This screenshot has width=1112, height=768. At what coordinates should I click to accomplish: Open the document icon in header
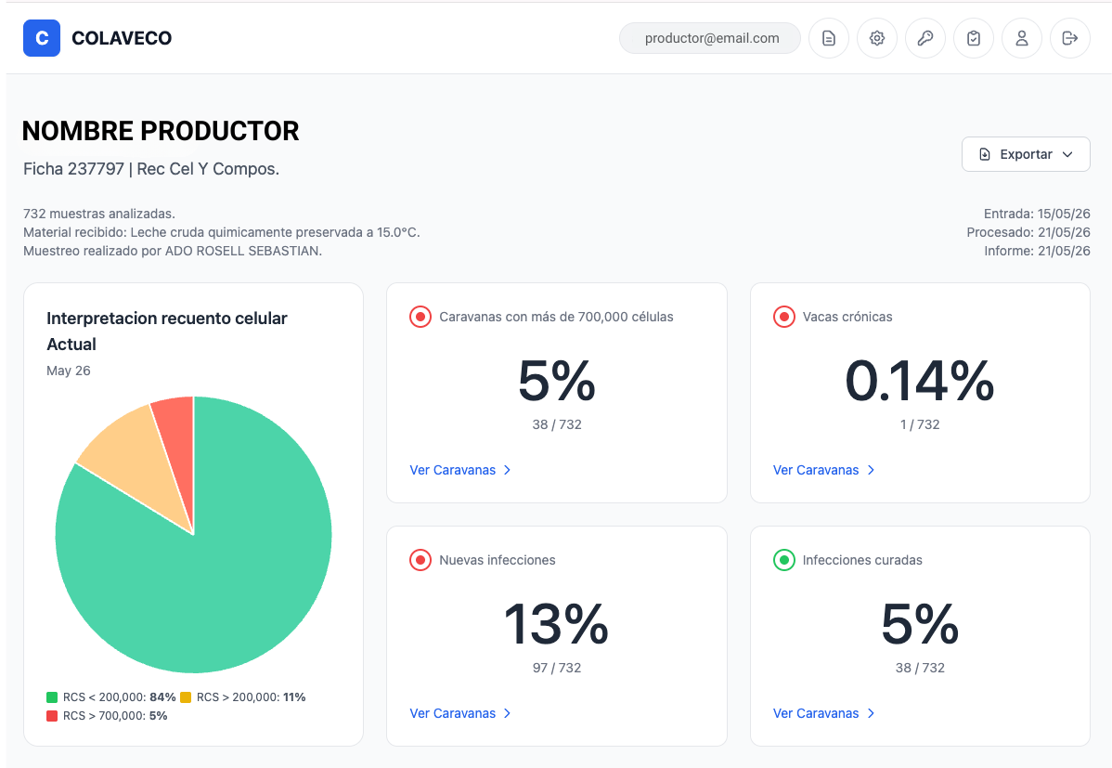(x=828, y=38)
